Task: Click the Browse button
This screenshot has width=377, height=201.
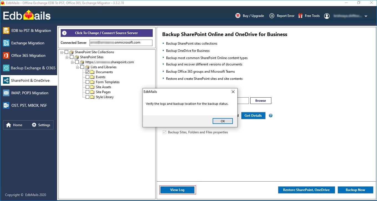Action: tap(261, 101)
